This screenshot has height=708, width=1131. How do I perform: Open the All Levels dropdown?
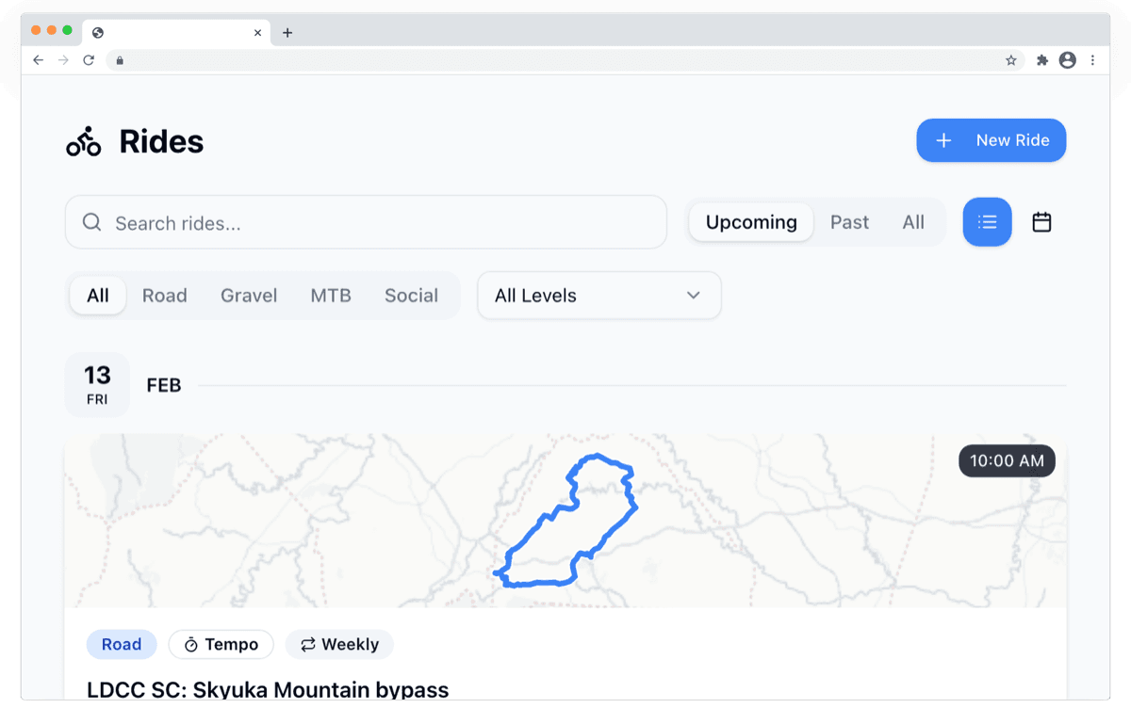598,295
